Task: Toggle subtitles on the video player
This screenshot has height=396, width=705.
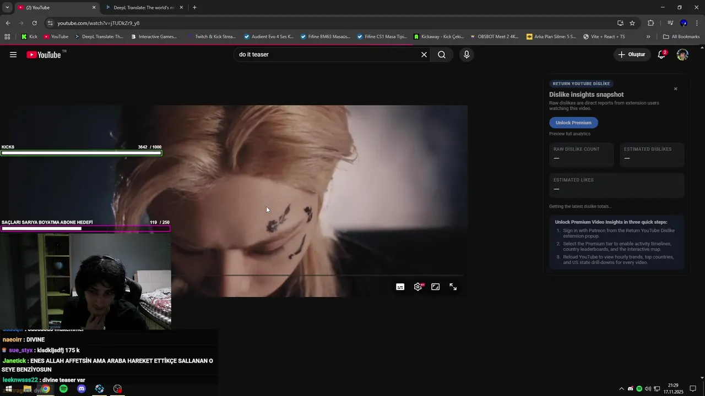Action: click(400, 287)
